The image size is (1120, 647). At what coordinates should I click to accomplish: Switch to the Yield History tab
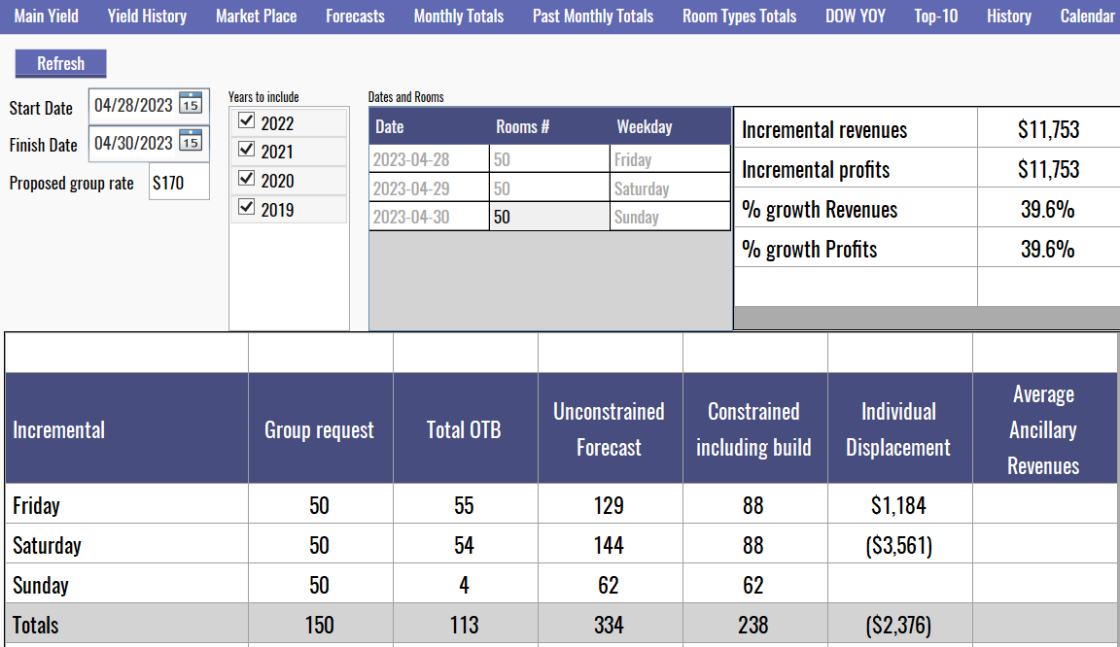[147, 16]
